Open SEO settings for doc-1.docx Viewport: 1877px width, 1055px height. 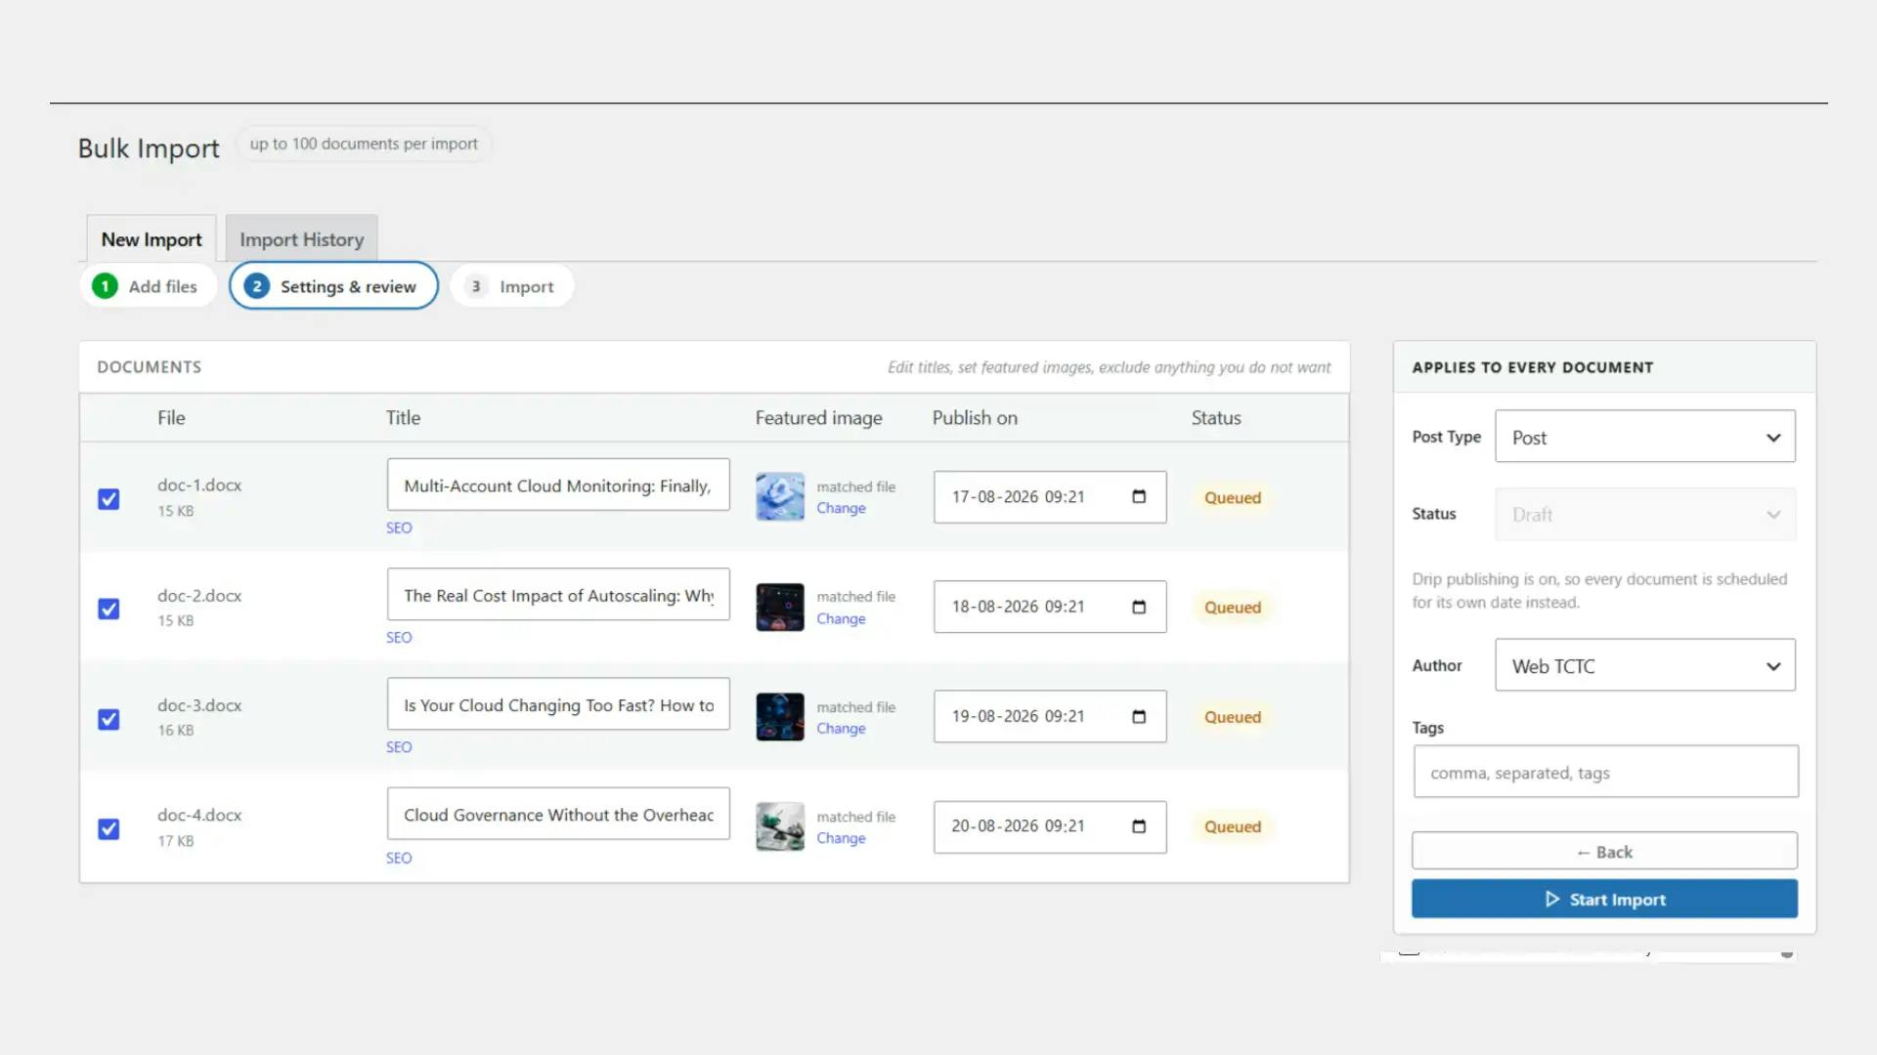pos(399,527)
